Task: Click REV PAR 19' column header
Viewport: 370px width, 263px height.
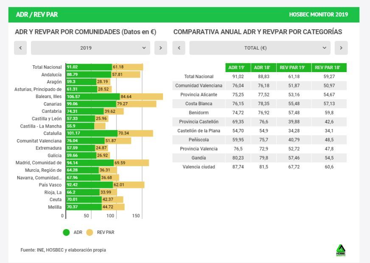Action: (293, 68)
